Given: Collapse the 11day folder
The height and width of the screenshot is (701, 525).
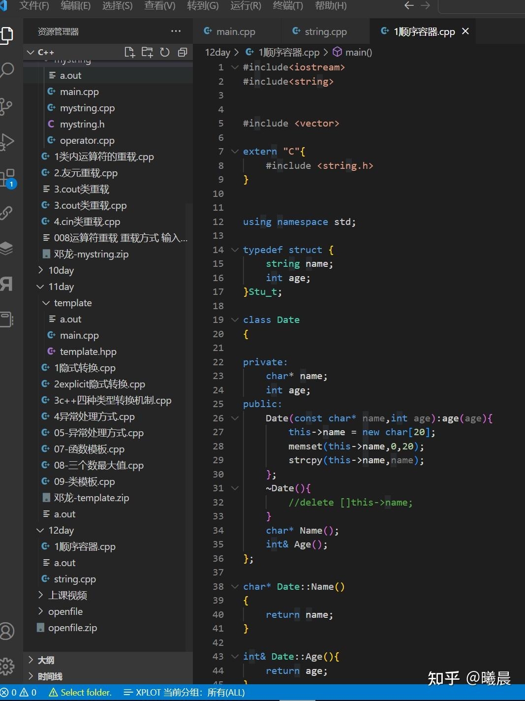Looking at the screenshot, I should coord(61,287).
